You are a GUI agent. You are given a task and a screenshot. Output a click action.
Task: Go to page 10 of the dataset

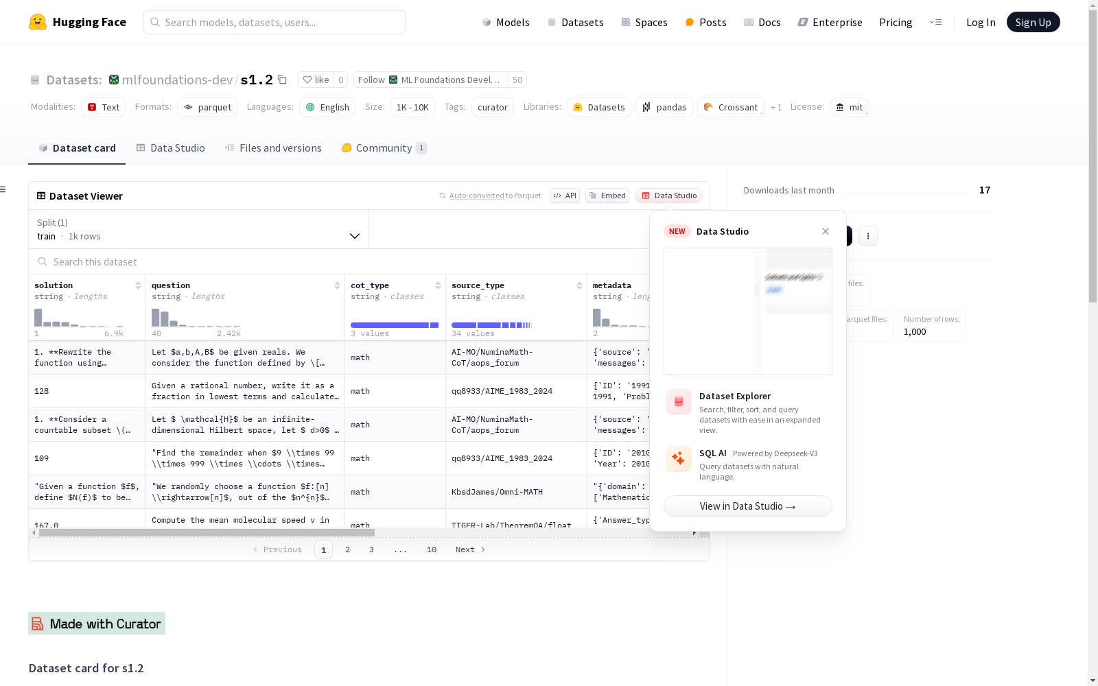(432, 549)
